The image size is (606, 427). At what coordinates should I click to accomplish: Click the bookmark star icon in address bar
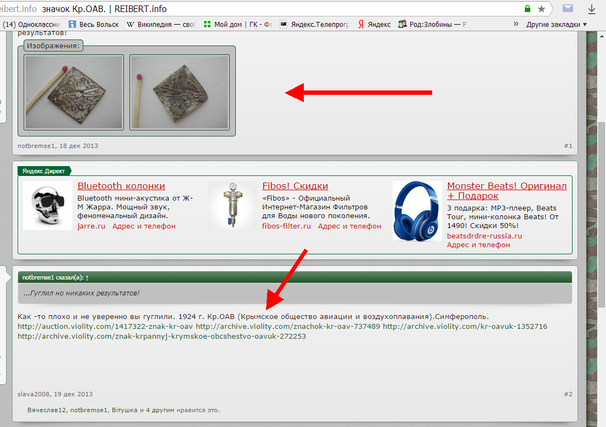(x=541, y=9)
